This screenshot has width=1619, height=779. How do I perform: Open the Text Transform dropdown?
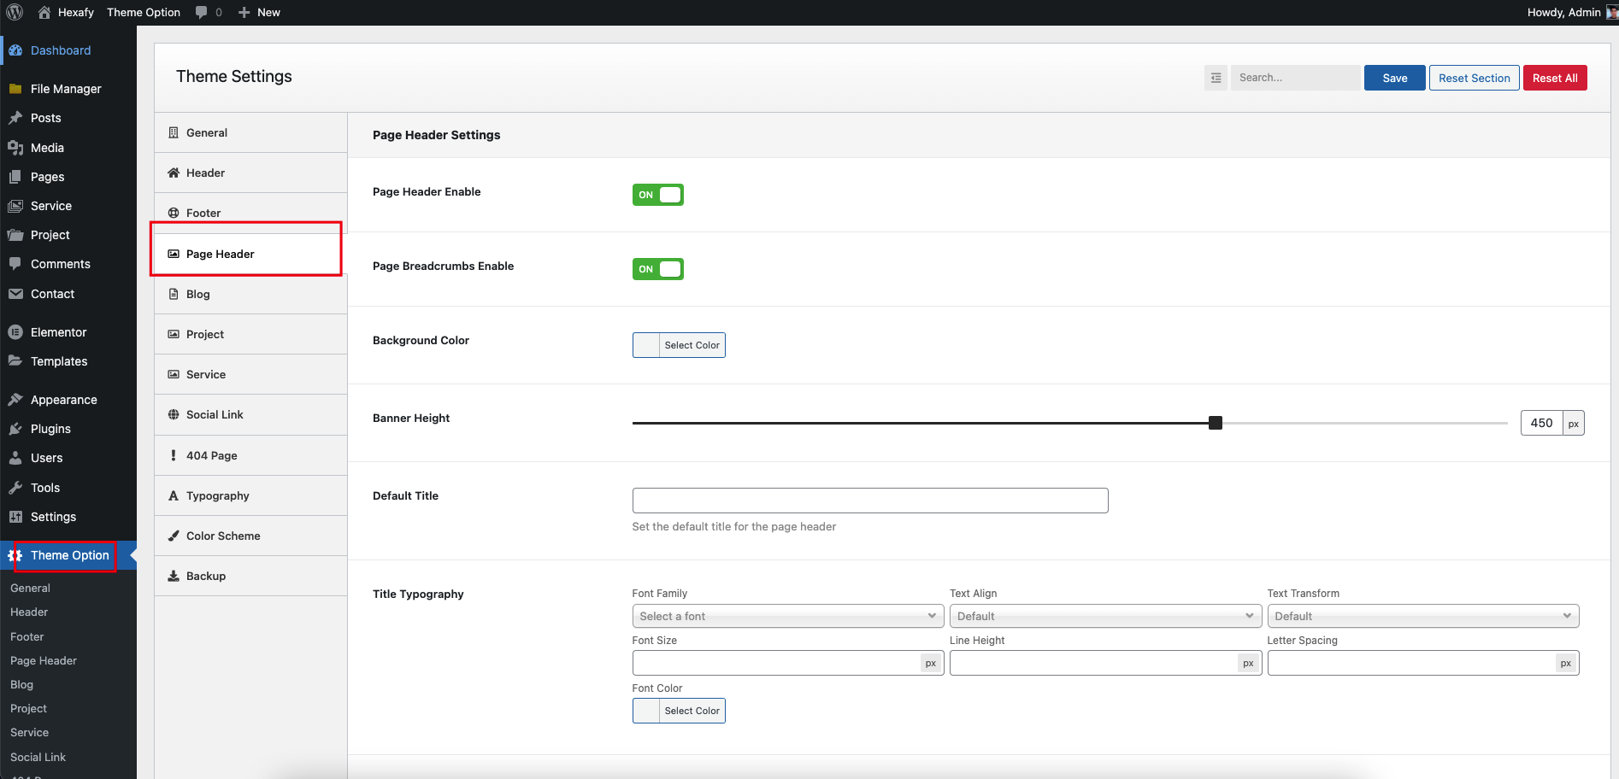pyautogui.click(x=1423, y=616)
